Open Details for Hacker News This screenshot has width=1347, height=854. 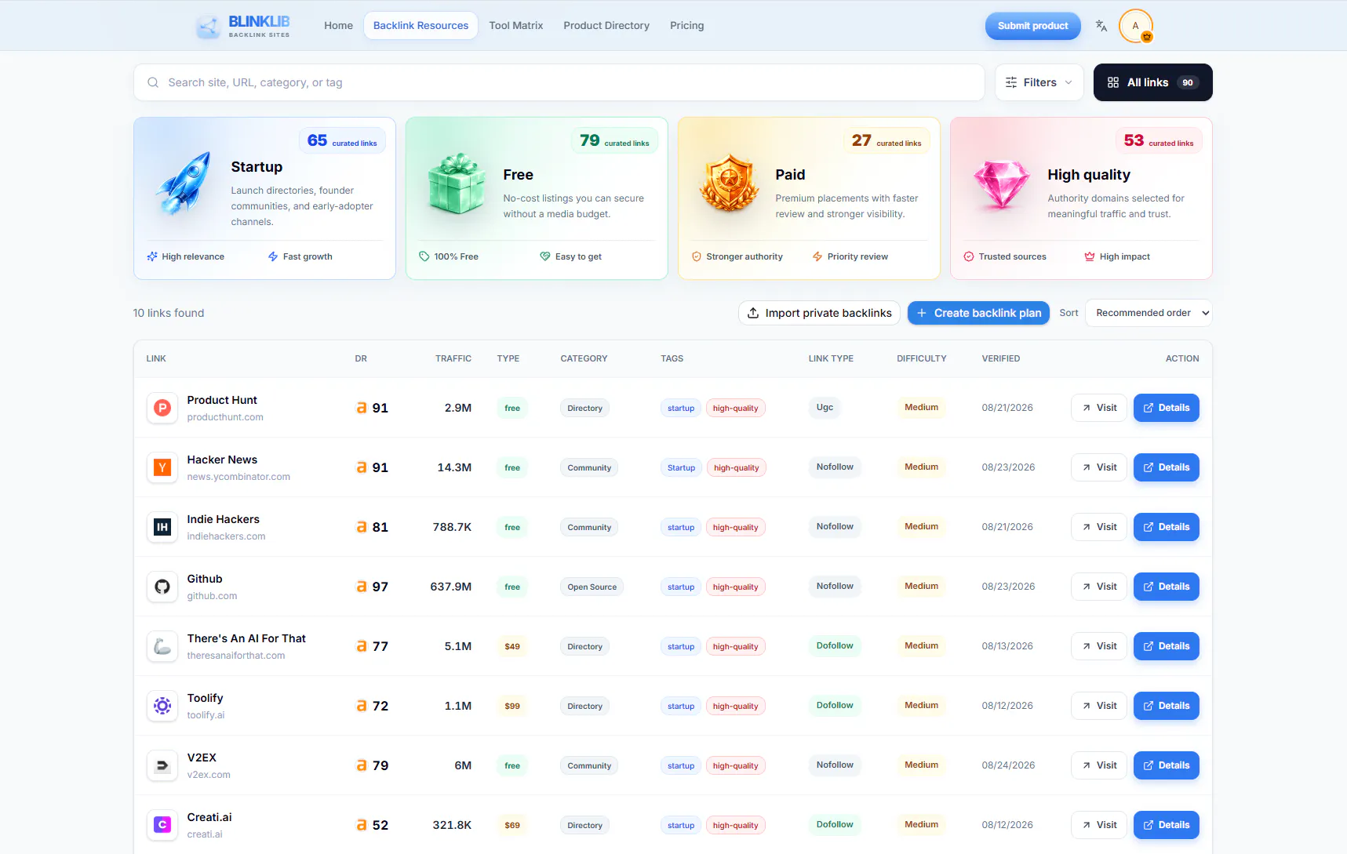[1167, 467]
